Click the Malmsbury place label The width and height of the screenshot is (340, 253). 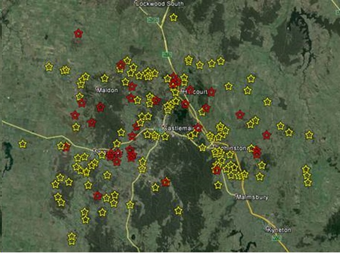click(252, 197)
